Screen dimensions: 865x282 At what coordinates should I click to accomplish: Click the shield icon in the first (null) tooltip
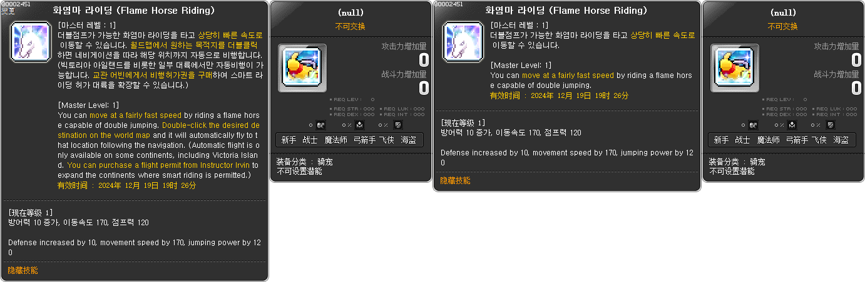[397, 125]
